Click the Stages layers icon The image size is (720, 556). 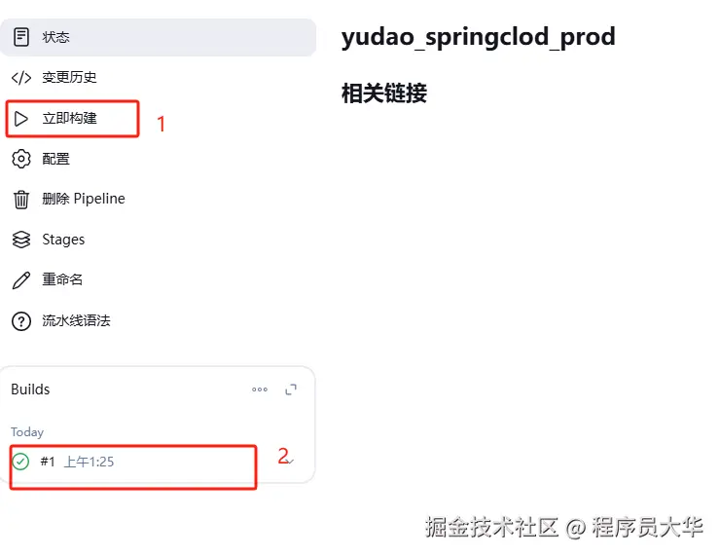[x=21, y=240]
